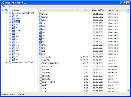Click the admmidi0 file icon
The width and height of the screenshot is (131, 97).
pos(40,70)
